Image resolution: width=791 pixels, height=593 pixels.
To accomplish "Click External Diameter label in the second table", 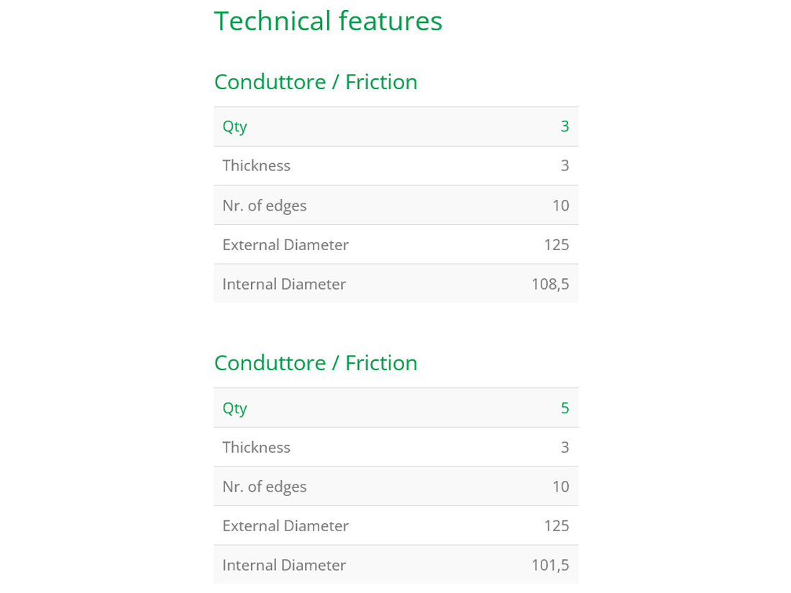I will point(285,525).
